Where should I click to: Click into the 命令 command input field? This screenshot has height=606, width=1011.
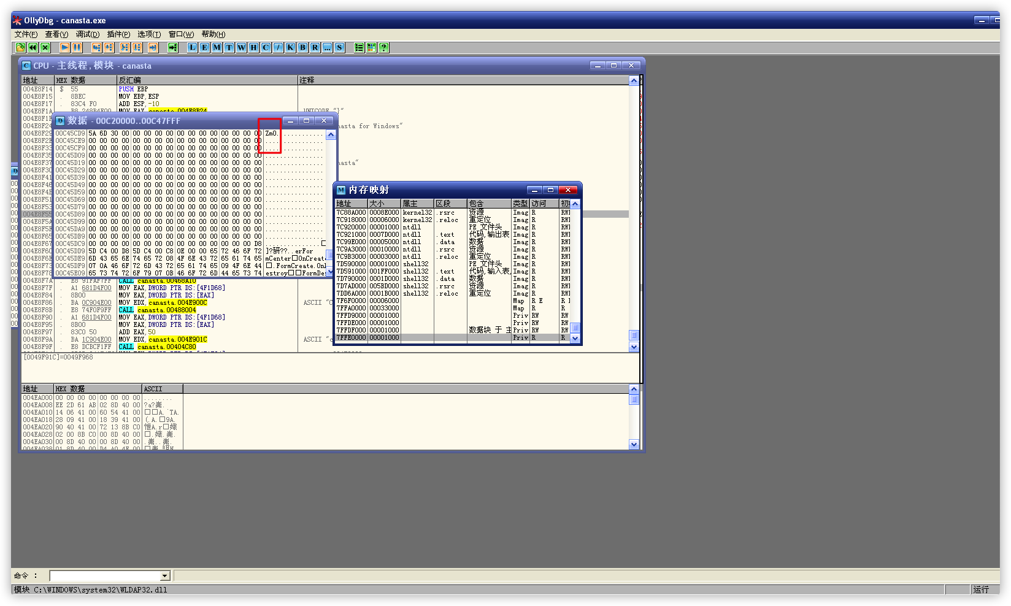pyautogui.click(x=104, y=576)
